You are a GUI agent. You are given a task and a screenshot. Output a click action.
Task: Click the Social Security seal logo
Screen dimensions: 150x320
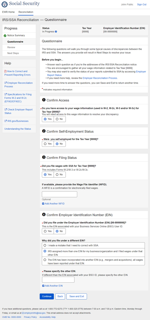coord(4,4)
